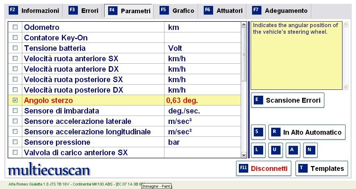Click the parameter list scrollbar thumb
Image resolution: width=356 pixels, height=189 pixels.
coord(244,54)
